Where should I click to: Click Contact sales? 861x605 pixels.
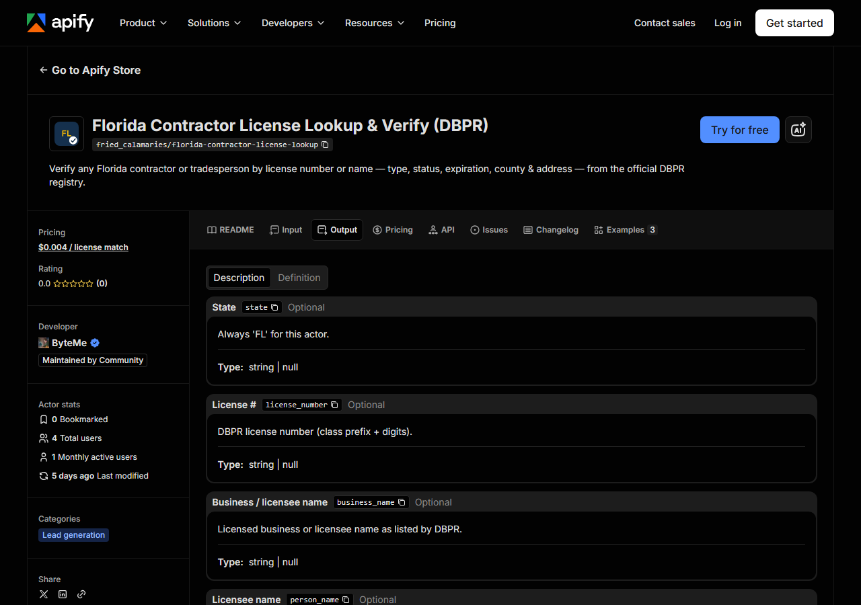coord(665,23)
